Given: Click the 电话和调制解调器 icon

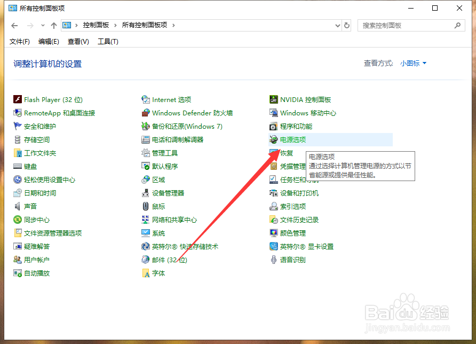Looking at the screenshot, I should [146, 139].
